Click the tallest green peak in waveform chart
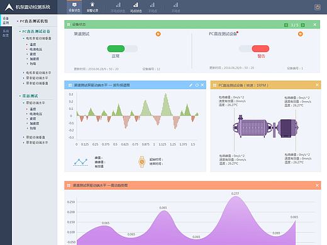The image size is (327, 245). 166,104
